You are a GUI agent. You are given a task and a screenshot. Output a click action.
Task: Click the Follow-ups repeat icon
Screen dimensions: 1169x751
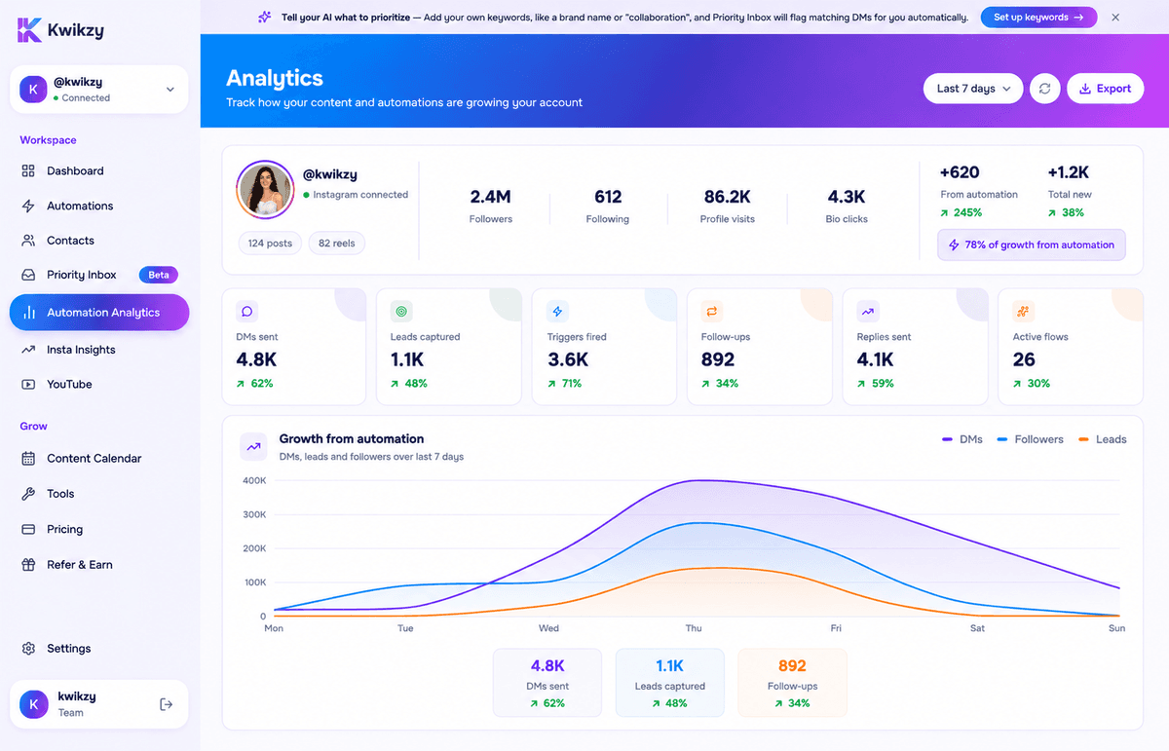coord(712,312)
